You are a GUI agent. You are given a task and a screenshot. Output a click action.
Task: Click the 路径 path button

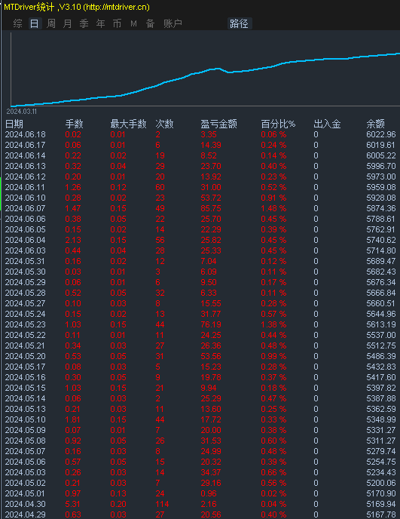click(240, 23)
